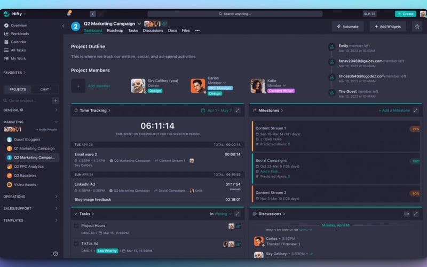Start a video call in Discussions

coord(407,214)
